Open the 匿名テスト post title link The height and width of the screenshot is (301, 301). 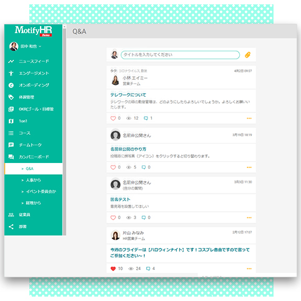[x=120, y=199]
